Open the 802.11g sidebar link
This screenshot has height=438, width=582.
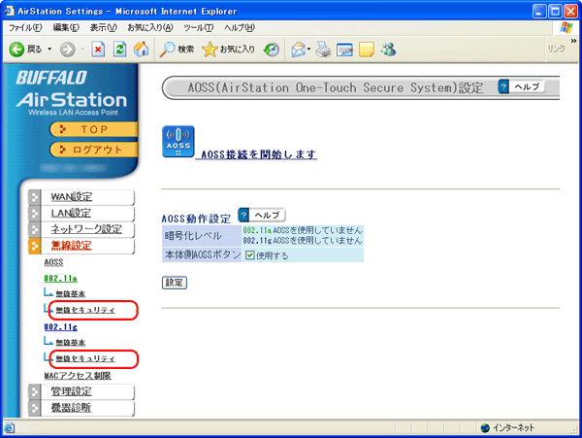[x=60, y=327]
